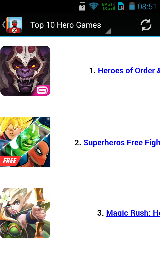160x267 pixels.
Task: Click the rank number 2 label
Action: 78,143
